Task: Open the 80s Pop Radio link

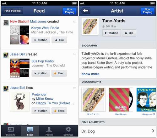Action: click(x=43, y=61)
